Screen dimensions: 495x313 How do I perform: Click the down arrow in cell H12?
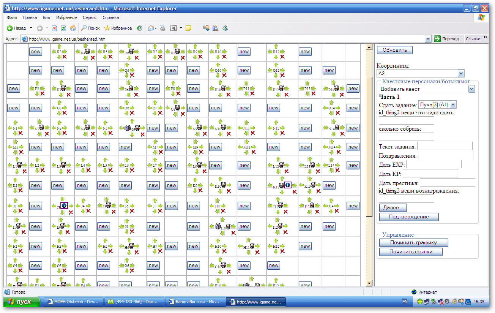[x=276, y=251]
